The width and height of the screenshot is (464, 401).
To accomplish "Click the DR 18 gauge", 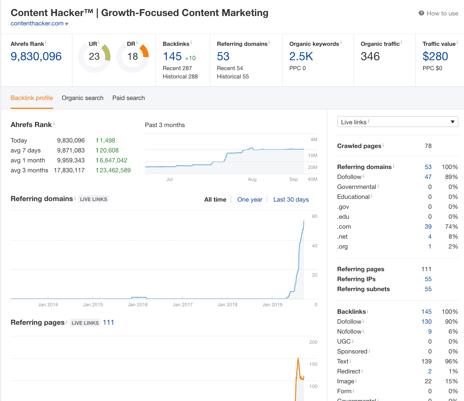I will tap(132, 57).
